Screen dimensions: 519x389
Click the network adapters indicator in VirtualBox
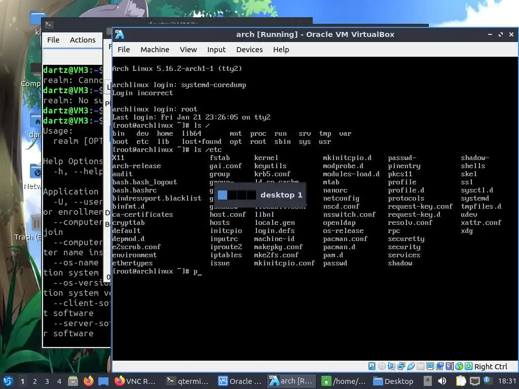(x=401, y=366)
